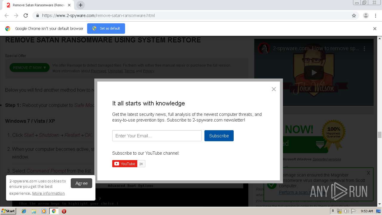The height and width of the screenshot is (215, 382).
Task: Reload the page with refresh icon
Action: [26, 16]
